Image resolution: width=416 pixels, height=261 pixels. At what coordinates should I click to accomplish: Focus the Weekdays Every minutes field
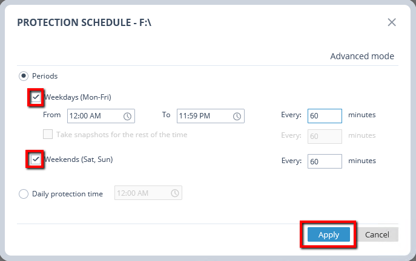pos(325,116)
